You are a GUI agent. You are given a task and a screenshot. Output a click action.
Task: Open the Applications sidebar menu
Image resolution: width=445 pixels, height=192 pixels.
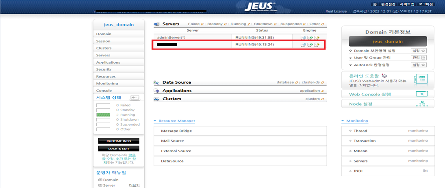point(119,63)
